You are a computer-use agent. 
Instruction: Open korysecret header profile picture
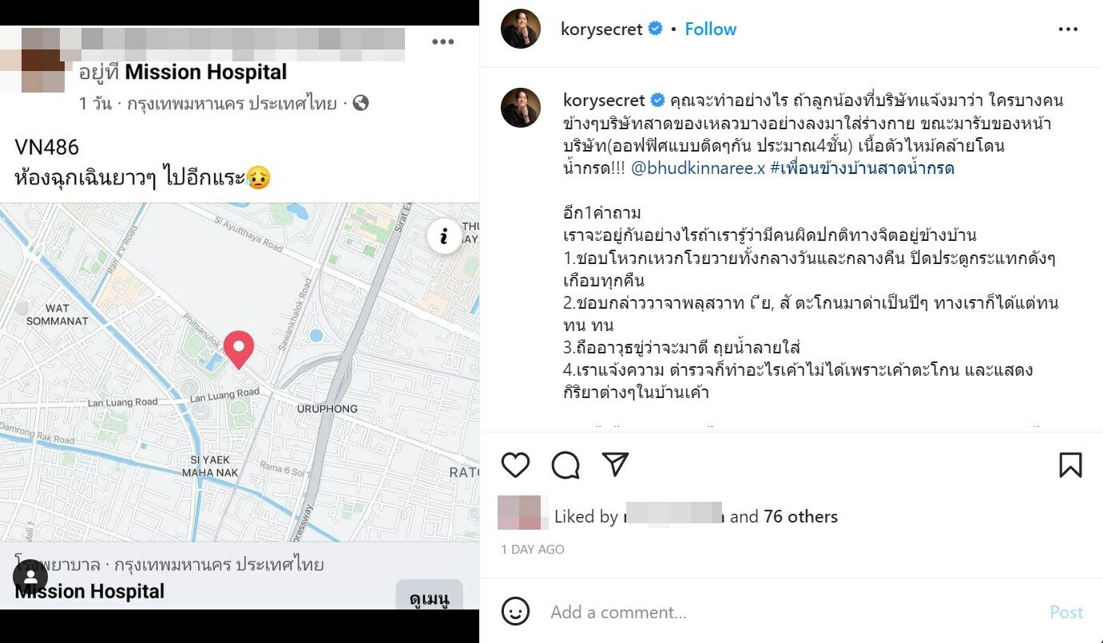pyautogui.click(x=521, y=29)
